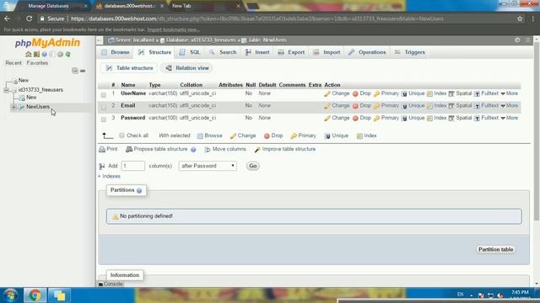Click Unique icon for Email row

point(405,106)
